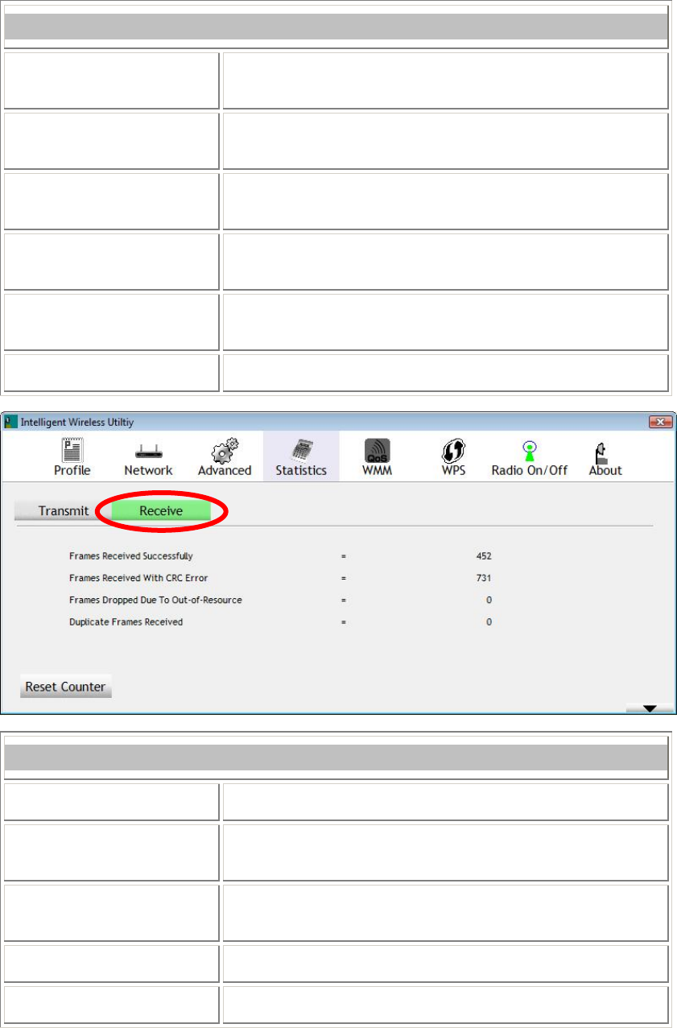Select Frames Dropped Due To Out-of-Resource label
677x1028 pixels.
[155, 600]
